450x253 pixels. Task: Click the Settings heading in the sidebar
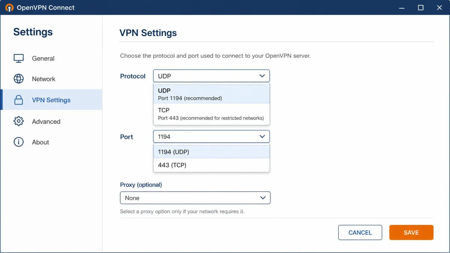tap(33, 32)
